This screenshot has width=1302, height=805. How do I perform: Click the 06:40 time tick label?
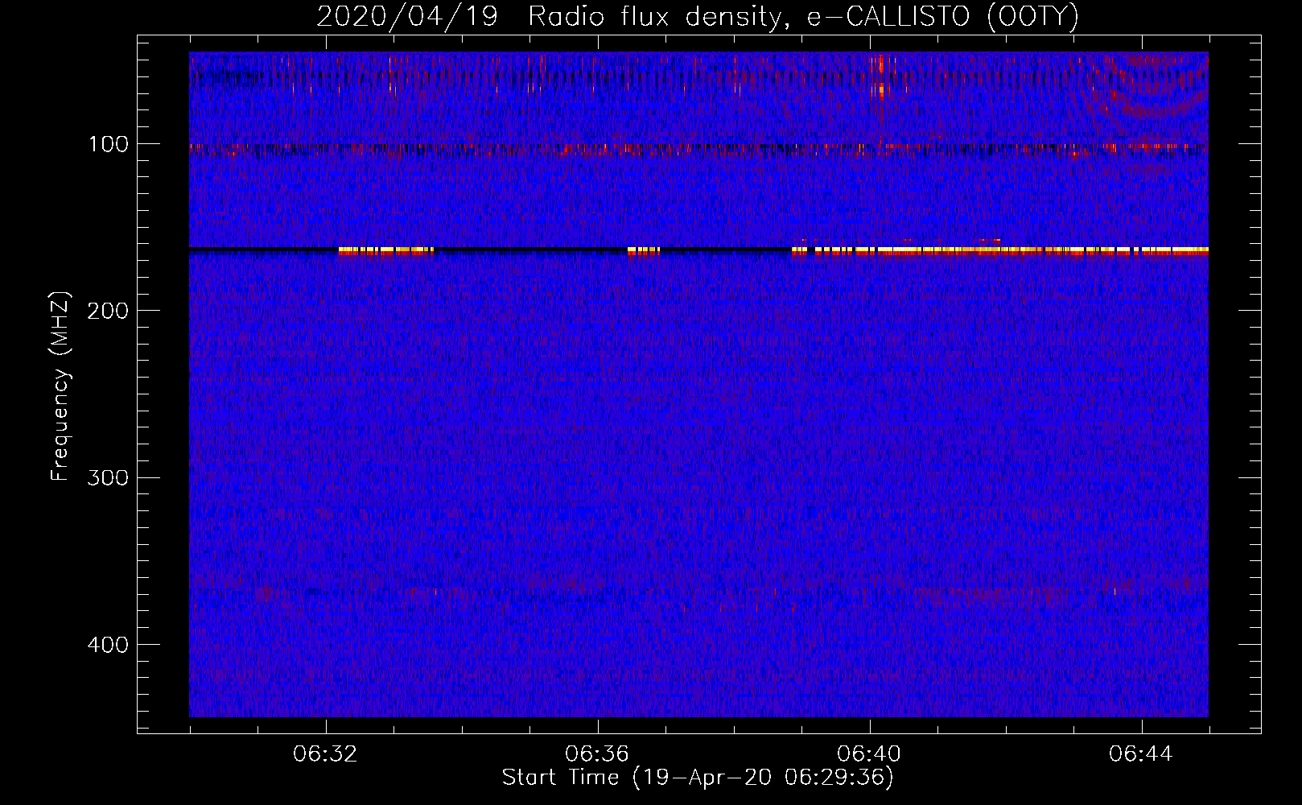pyautogui.click(x=869, y=754)
